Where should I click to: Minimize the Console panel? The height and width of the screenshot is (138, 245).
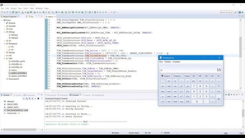239,95
